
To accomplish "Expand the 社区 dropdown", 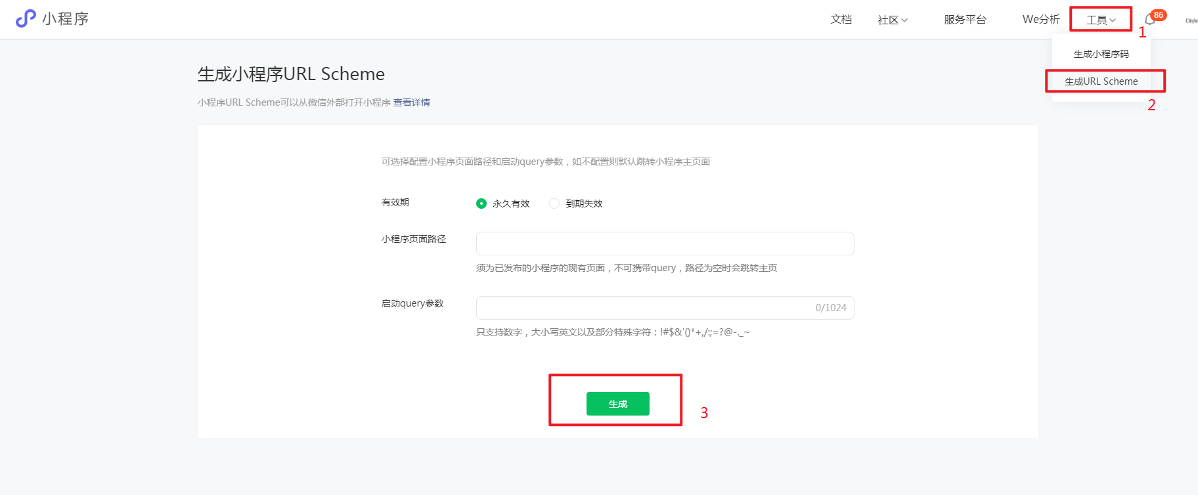I will point(893,20).
